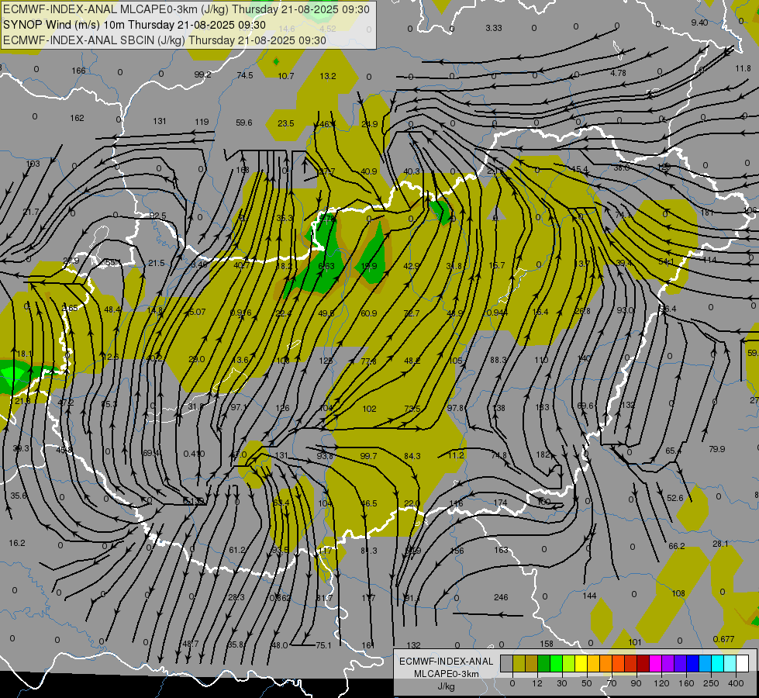Select the pure blue legend swatch

[x=693, y=663]
